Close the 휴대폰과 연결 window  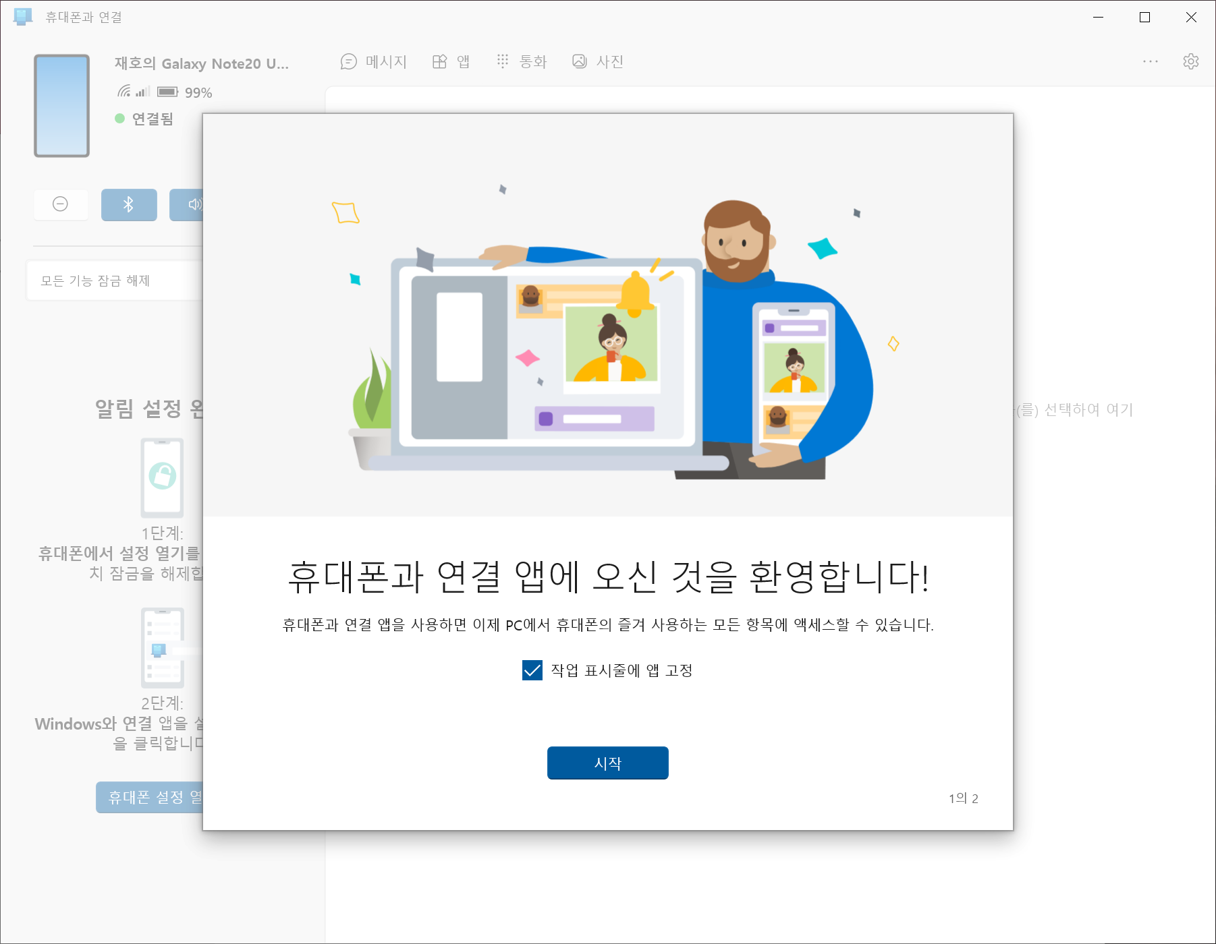pyautogui.click(x=1191, y=18)
